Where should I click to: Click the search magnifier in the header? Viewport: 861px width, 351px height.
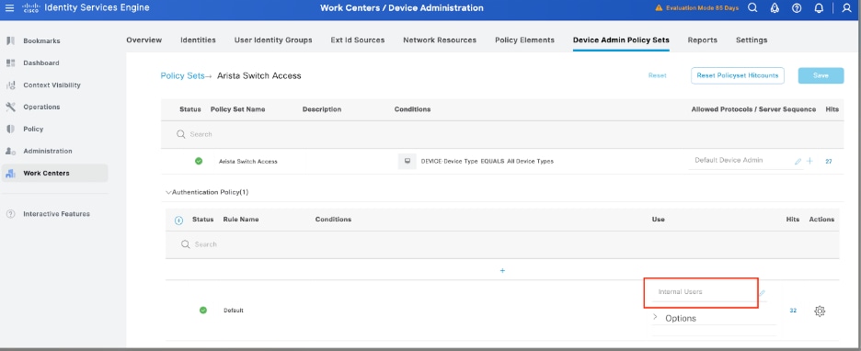(752, 8)
